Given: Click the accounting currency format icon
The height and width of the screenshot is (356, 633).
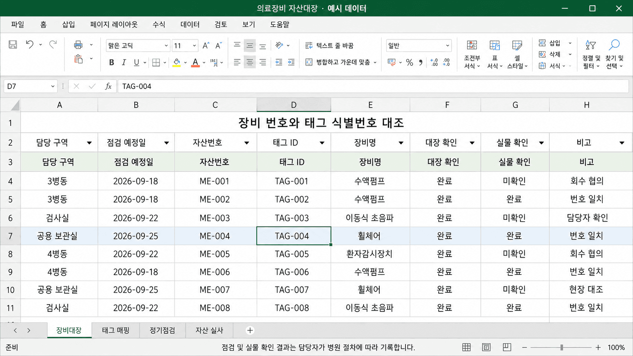Looking at the screenshot, I should point(391,62).
